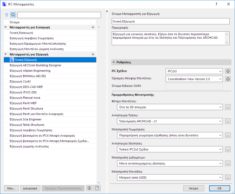The height and width of the screenshot is (194, 235).
Task: Add a new import translator with the plus icon
Action: [x=93, y=27]
